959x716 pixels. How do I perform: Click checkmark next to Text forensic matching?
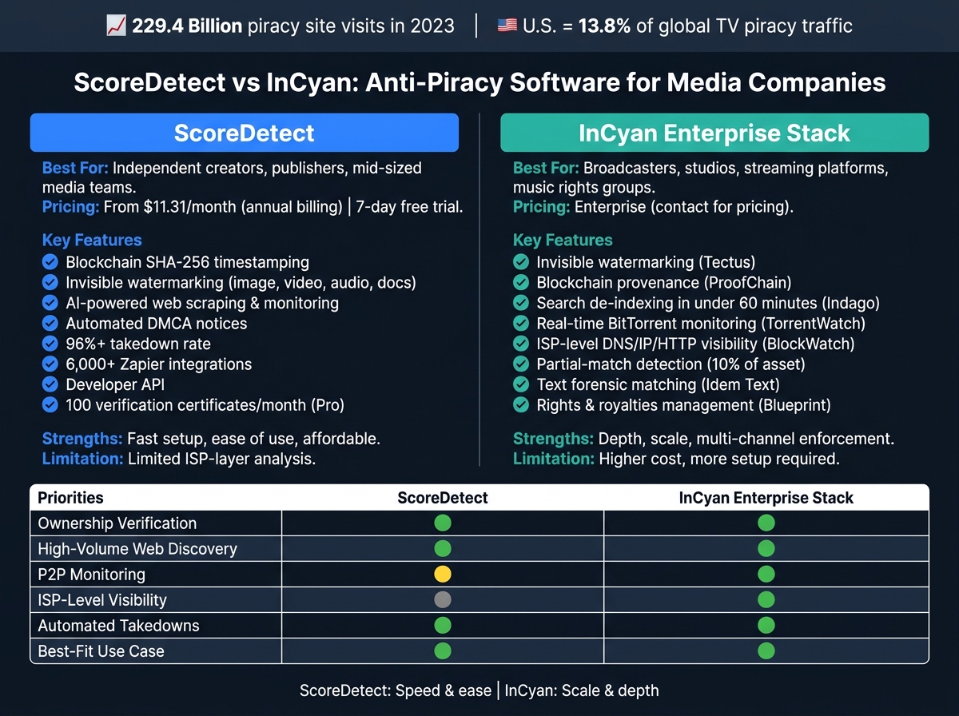click(x=521, y=384)
